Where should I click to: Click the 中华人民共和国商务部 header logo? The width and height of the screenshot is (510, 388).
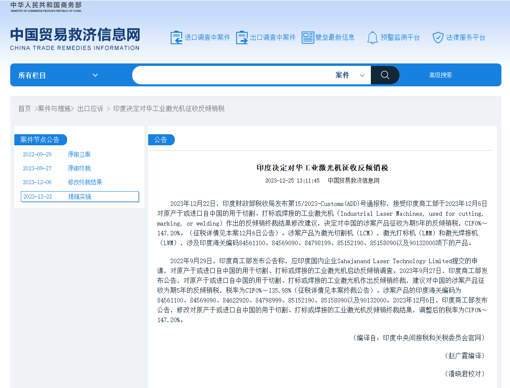coord(46,7)
